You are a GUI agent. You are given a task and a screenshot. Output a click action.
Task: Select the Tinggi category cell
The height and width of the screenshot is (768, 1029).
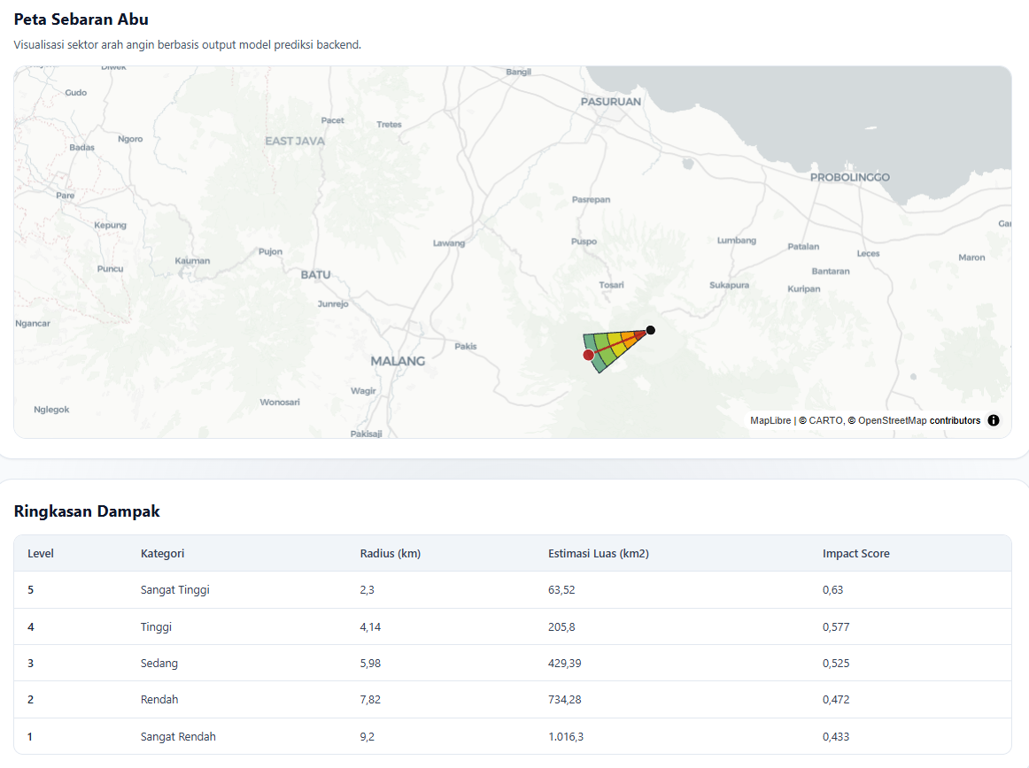156,627
